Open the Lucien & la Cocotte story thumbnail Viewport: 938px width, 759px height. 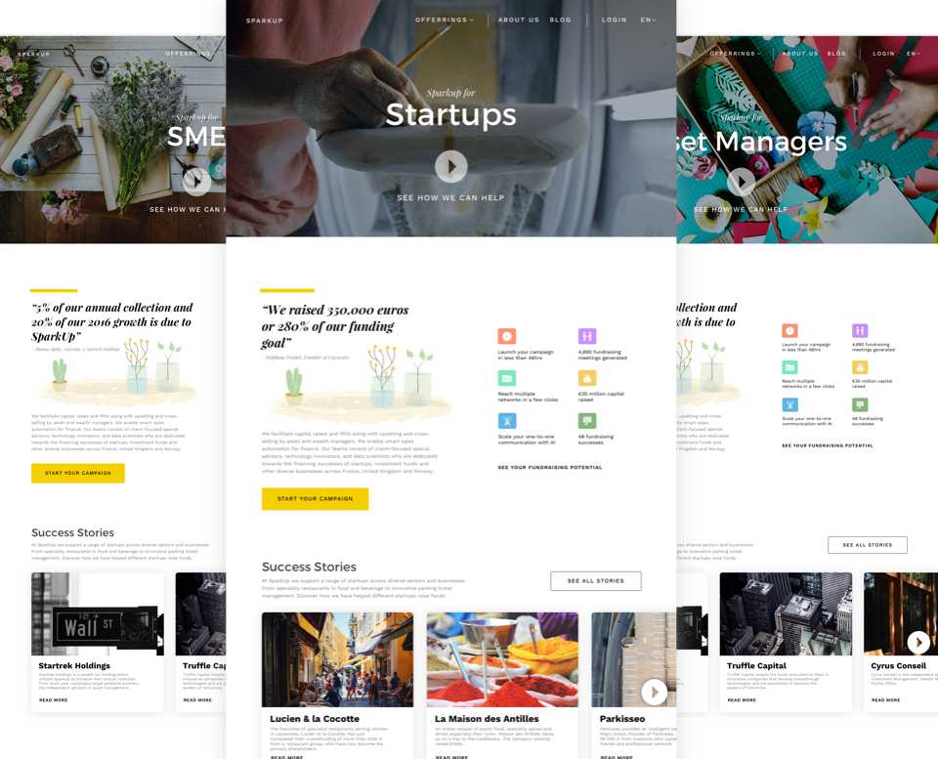click(x=337, y=659)
